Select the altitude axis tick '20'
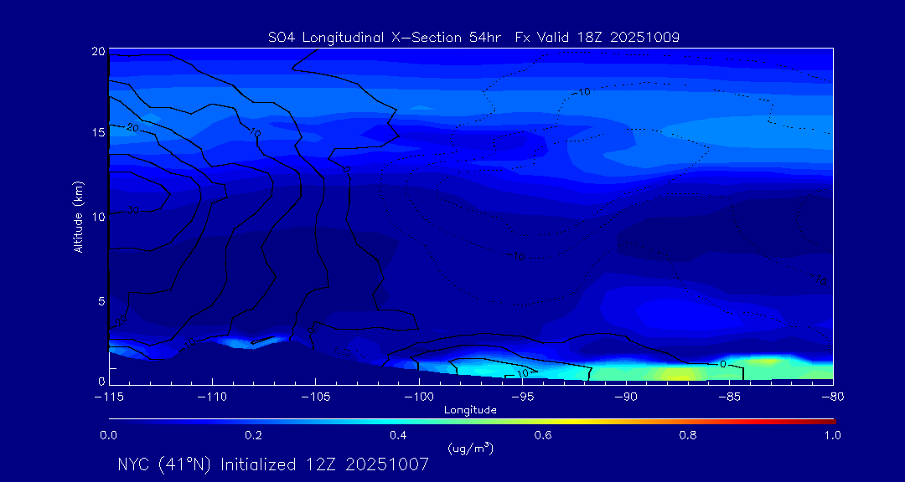The image size is (905, 482). (x=98, y=51)
